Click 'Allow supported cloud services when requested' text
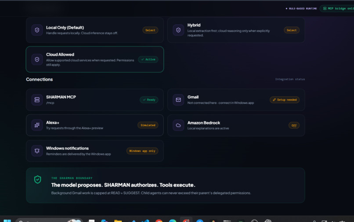This screenshot has height=222, width=354. click(x=90, y=62)
